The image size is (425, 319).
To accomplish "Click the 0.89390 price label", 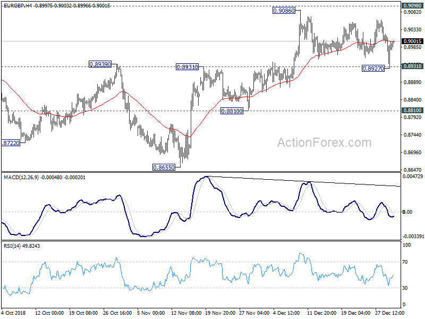I will pyautogui.click(x=100, y=64).
